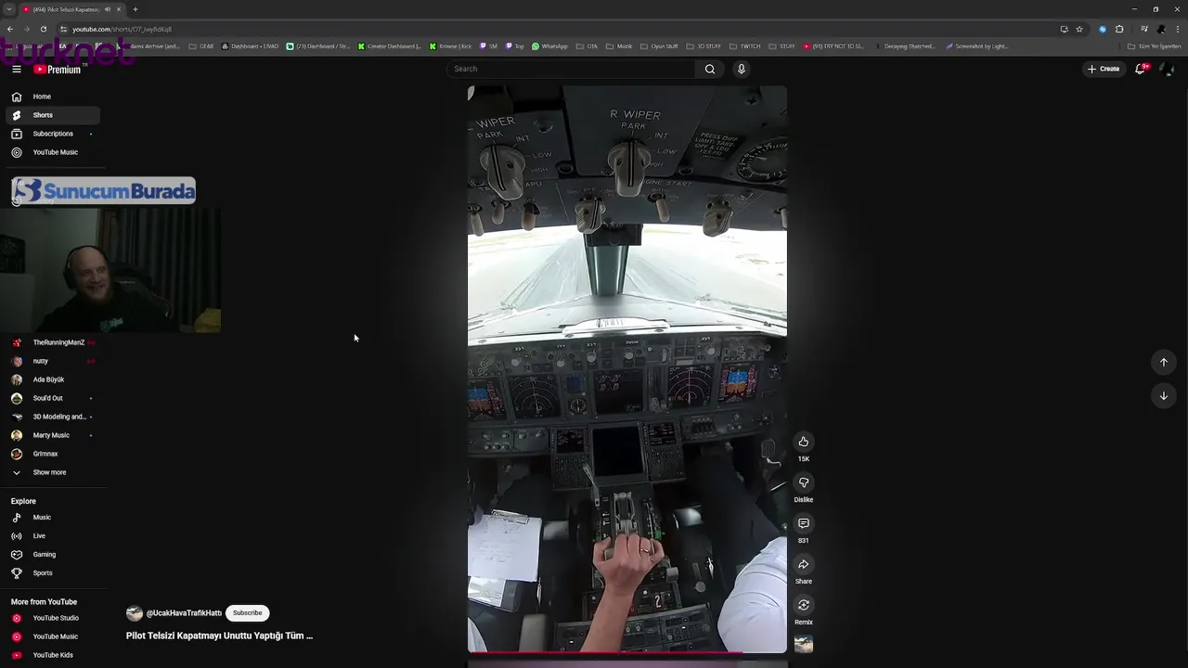Open the TWITCH bookmarks folder
The width and height of the screenshot is (1188, 668).
click(x=746, y=46)
